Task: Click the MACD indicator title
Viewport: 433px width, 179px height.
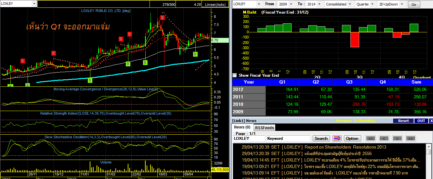Action: [106, 89]
